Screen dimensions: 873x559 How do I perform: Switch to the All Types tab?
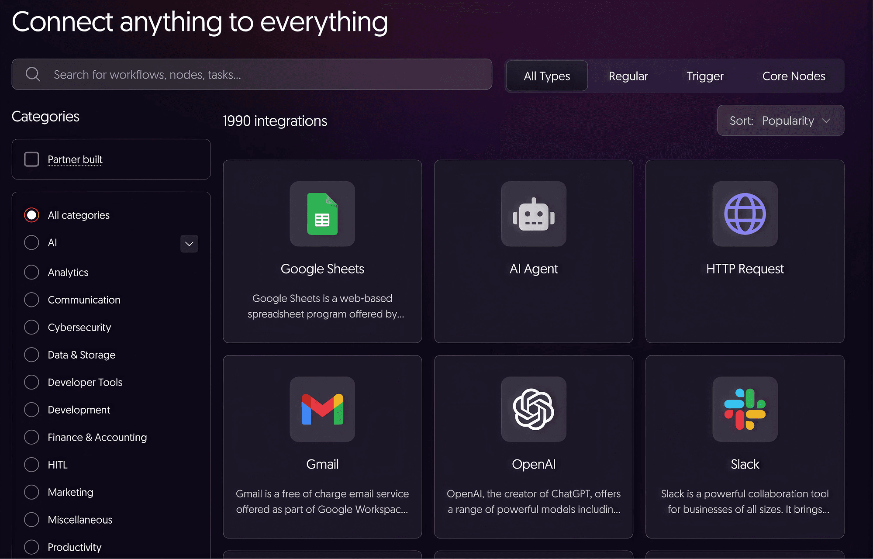[x=547, y=76]
